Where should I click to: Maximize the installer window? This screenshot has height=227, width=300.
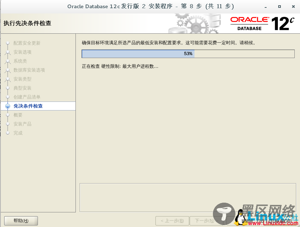(279, 6)
